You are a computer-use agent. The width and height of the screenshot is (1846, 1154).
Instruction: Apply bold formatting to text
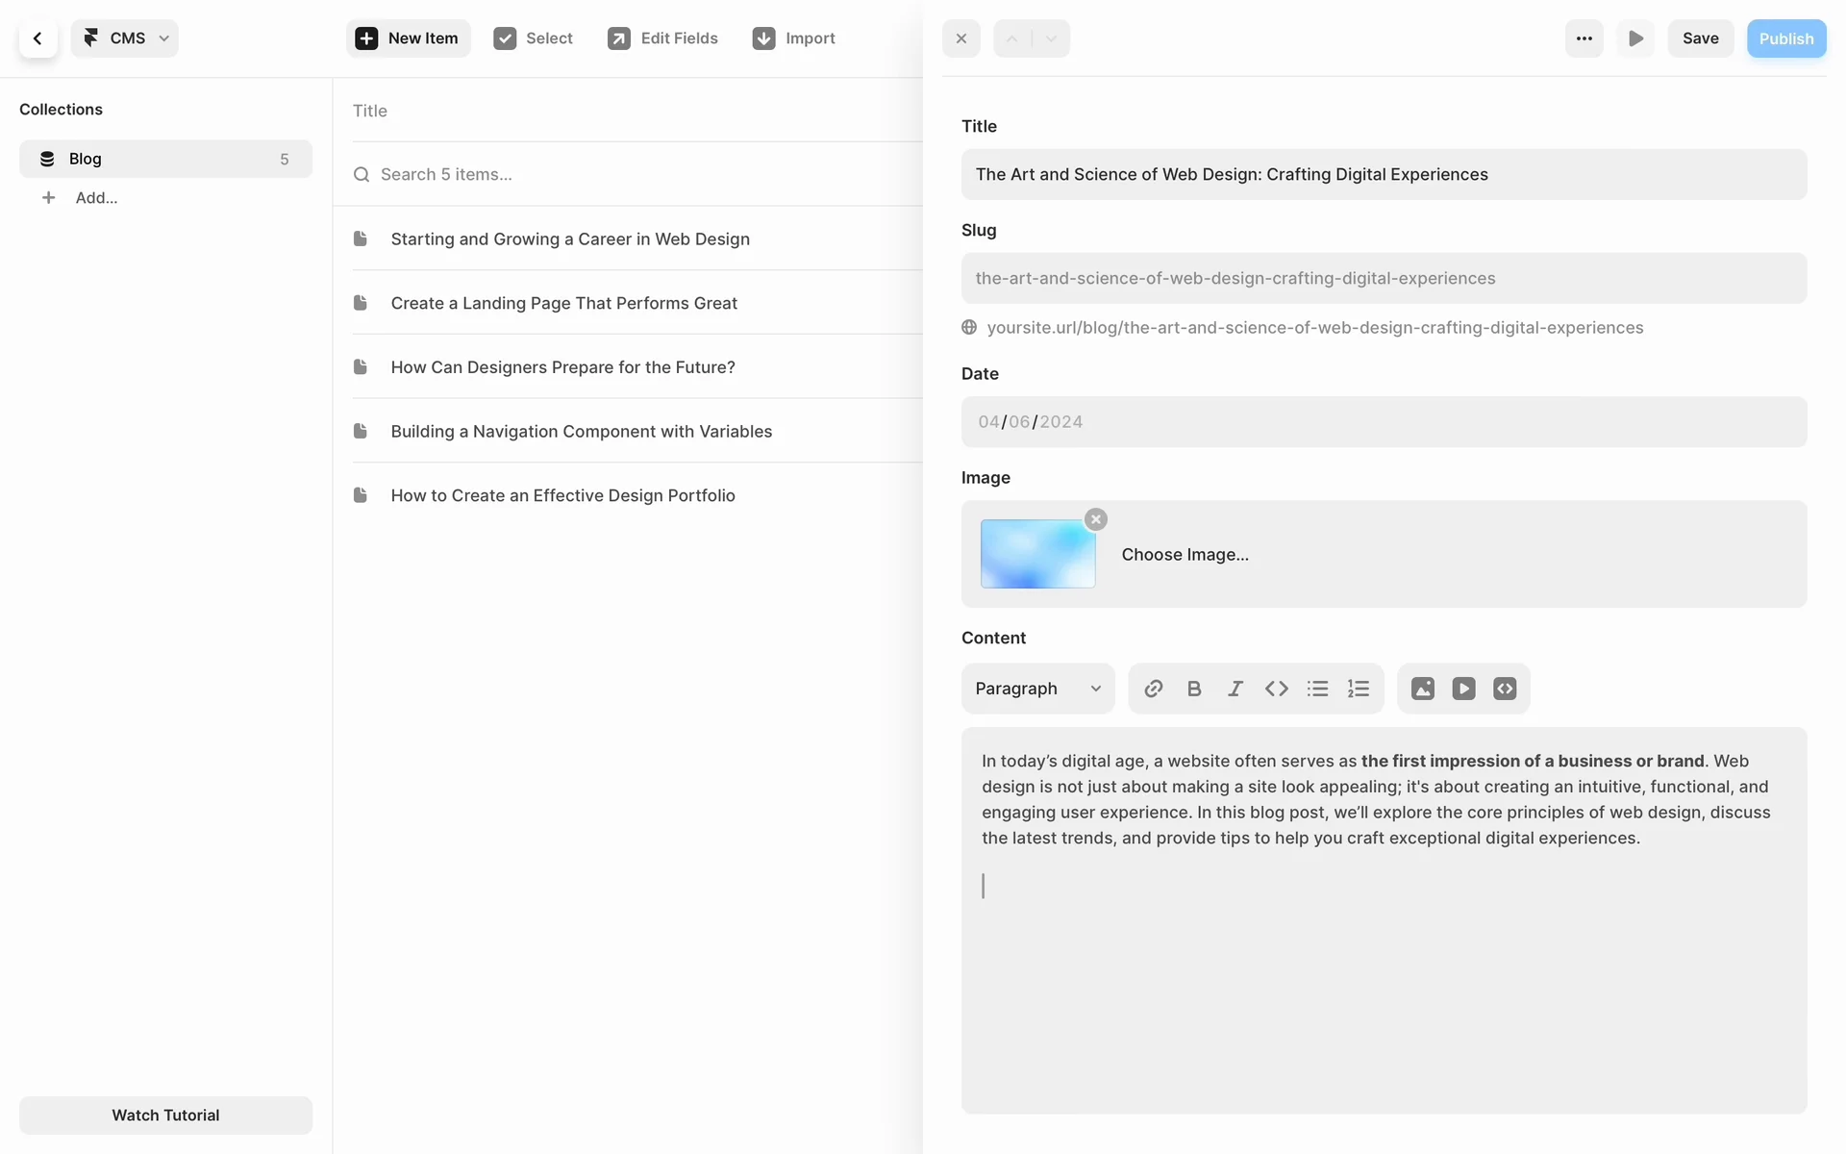1194,689
